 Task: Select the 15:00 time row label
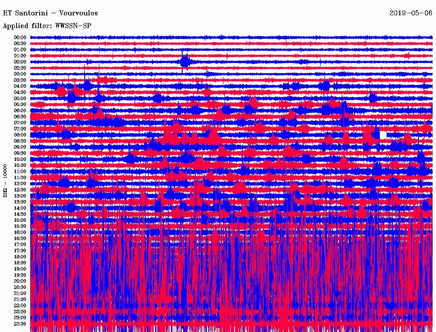pos(20,220)
